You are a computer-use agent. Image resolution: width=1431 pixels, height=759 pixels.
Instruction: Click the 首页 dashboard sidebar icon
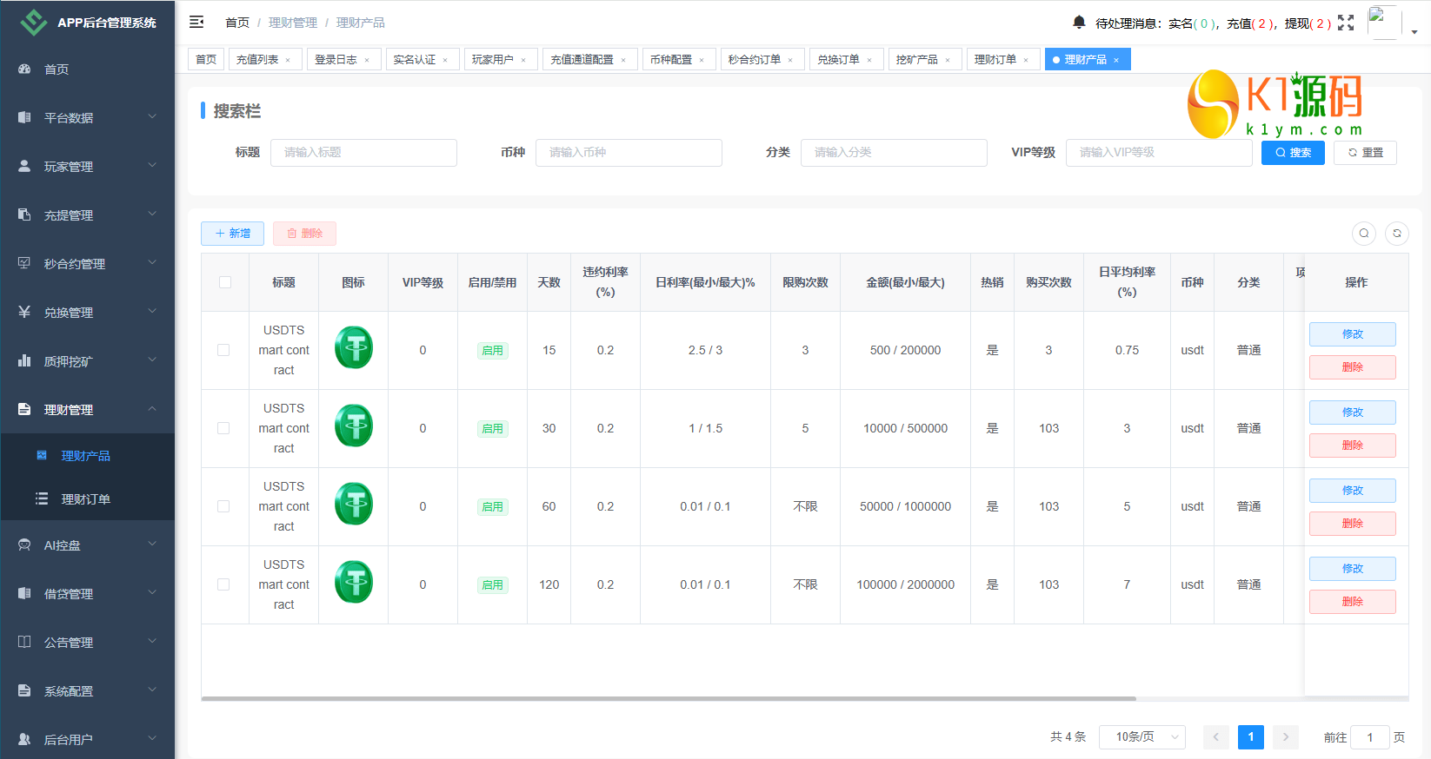pos(24,69)
